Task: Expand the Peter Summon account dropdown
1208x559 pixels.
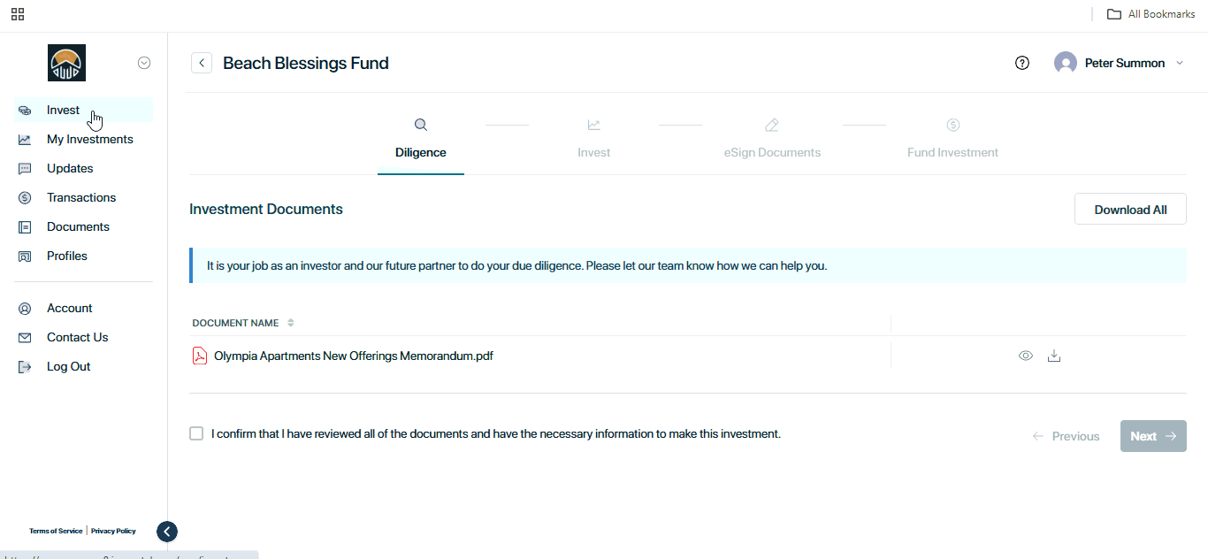Action: point(1179,63)
